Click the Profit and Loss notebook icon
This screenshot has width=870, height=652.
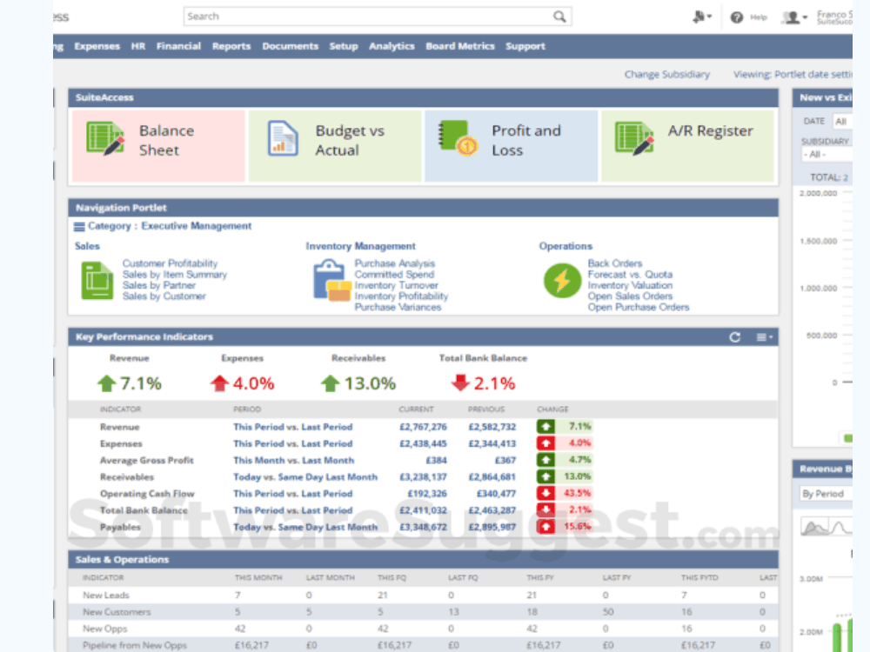point(458,138)
